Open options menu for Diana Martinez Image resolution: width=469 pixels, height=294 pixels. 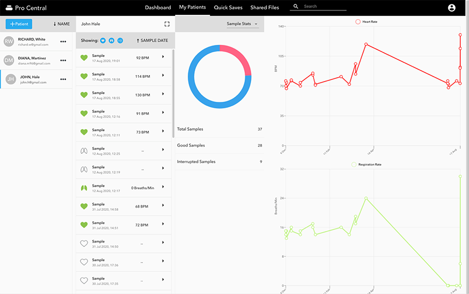[63, 60]
